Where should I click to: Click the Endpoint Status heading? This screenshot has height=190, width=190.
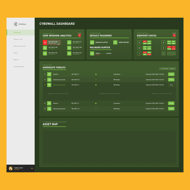[147, 35]
